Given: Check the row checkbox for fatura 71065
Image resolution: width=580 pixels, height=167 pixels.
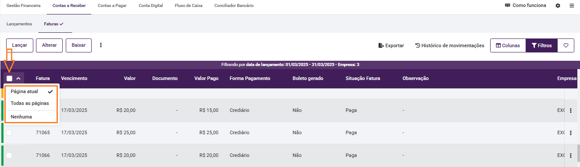Looking at the screenshot, I should (9, 133).
